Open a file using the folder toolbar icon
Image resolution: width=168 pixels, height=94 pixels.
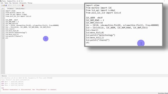(x=4, y=5)
